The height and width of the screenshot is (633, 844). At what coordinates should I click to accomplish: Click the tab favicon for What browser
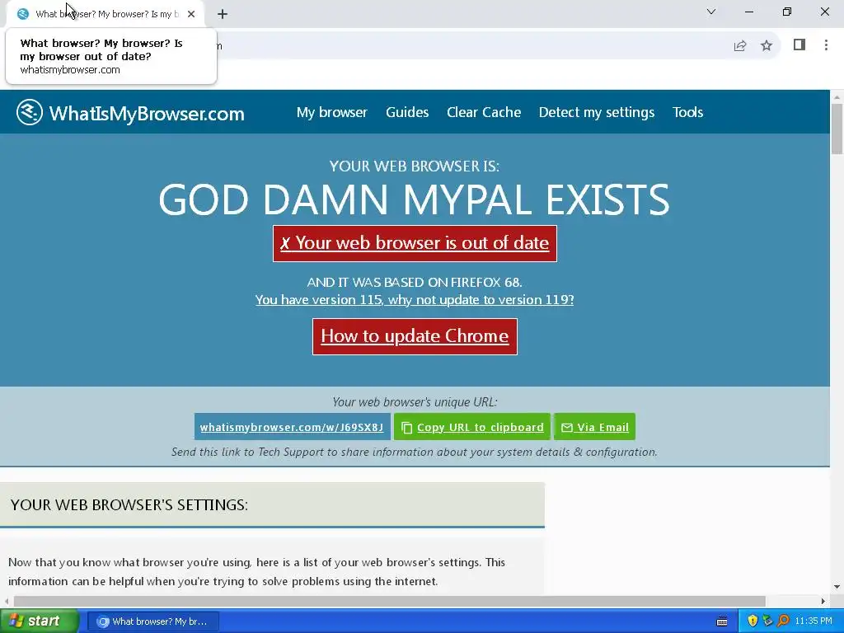22,14
